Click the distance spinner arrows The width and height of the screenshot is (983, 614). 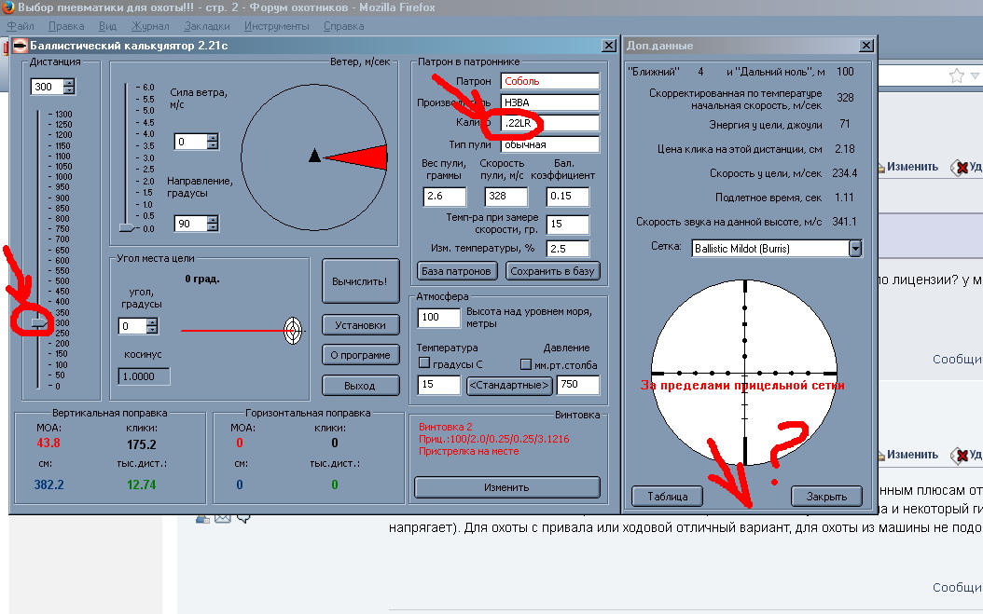pos(68,87)
